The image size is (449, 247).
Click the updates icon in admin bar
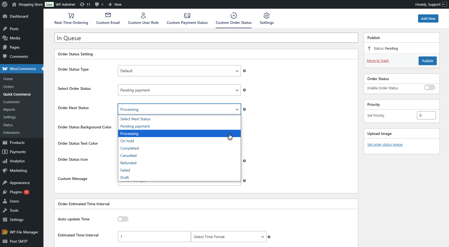coord(82,4)
